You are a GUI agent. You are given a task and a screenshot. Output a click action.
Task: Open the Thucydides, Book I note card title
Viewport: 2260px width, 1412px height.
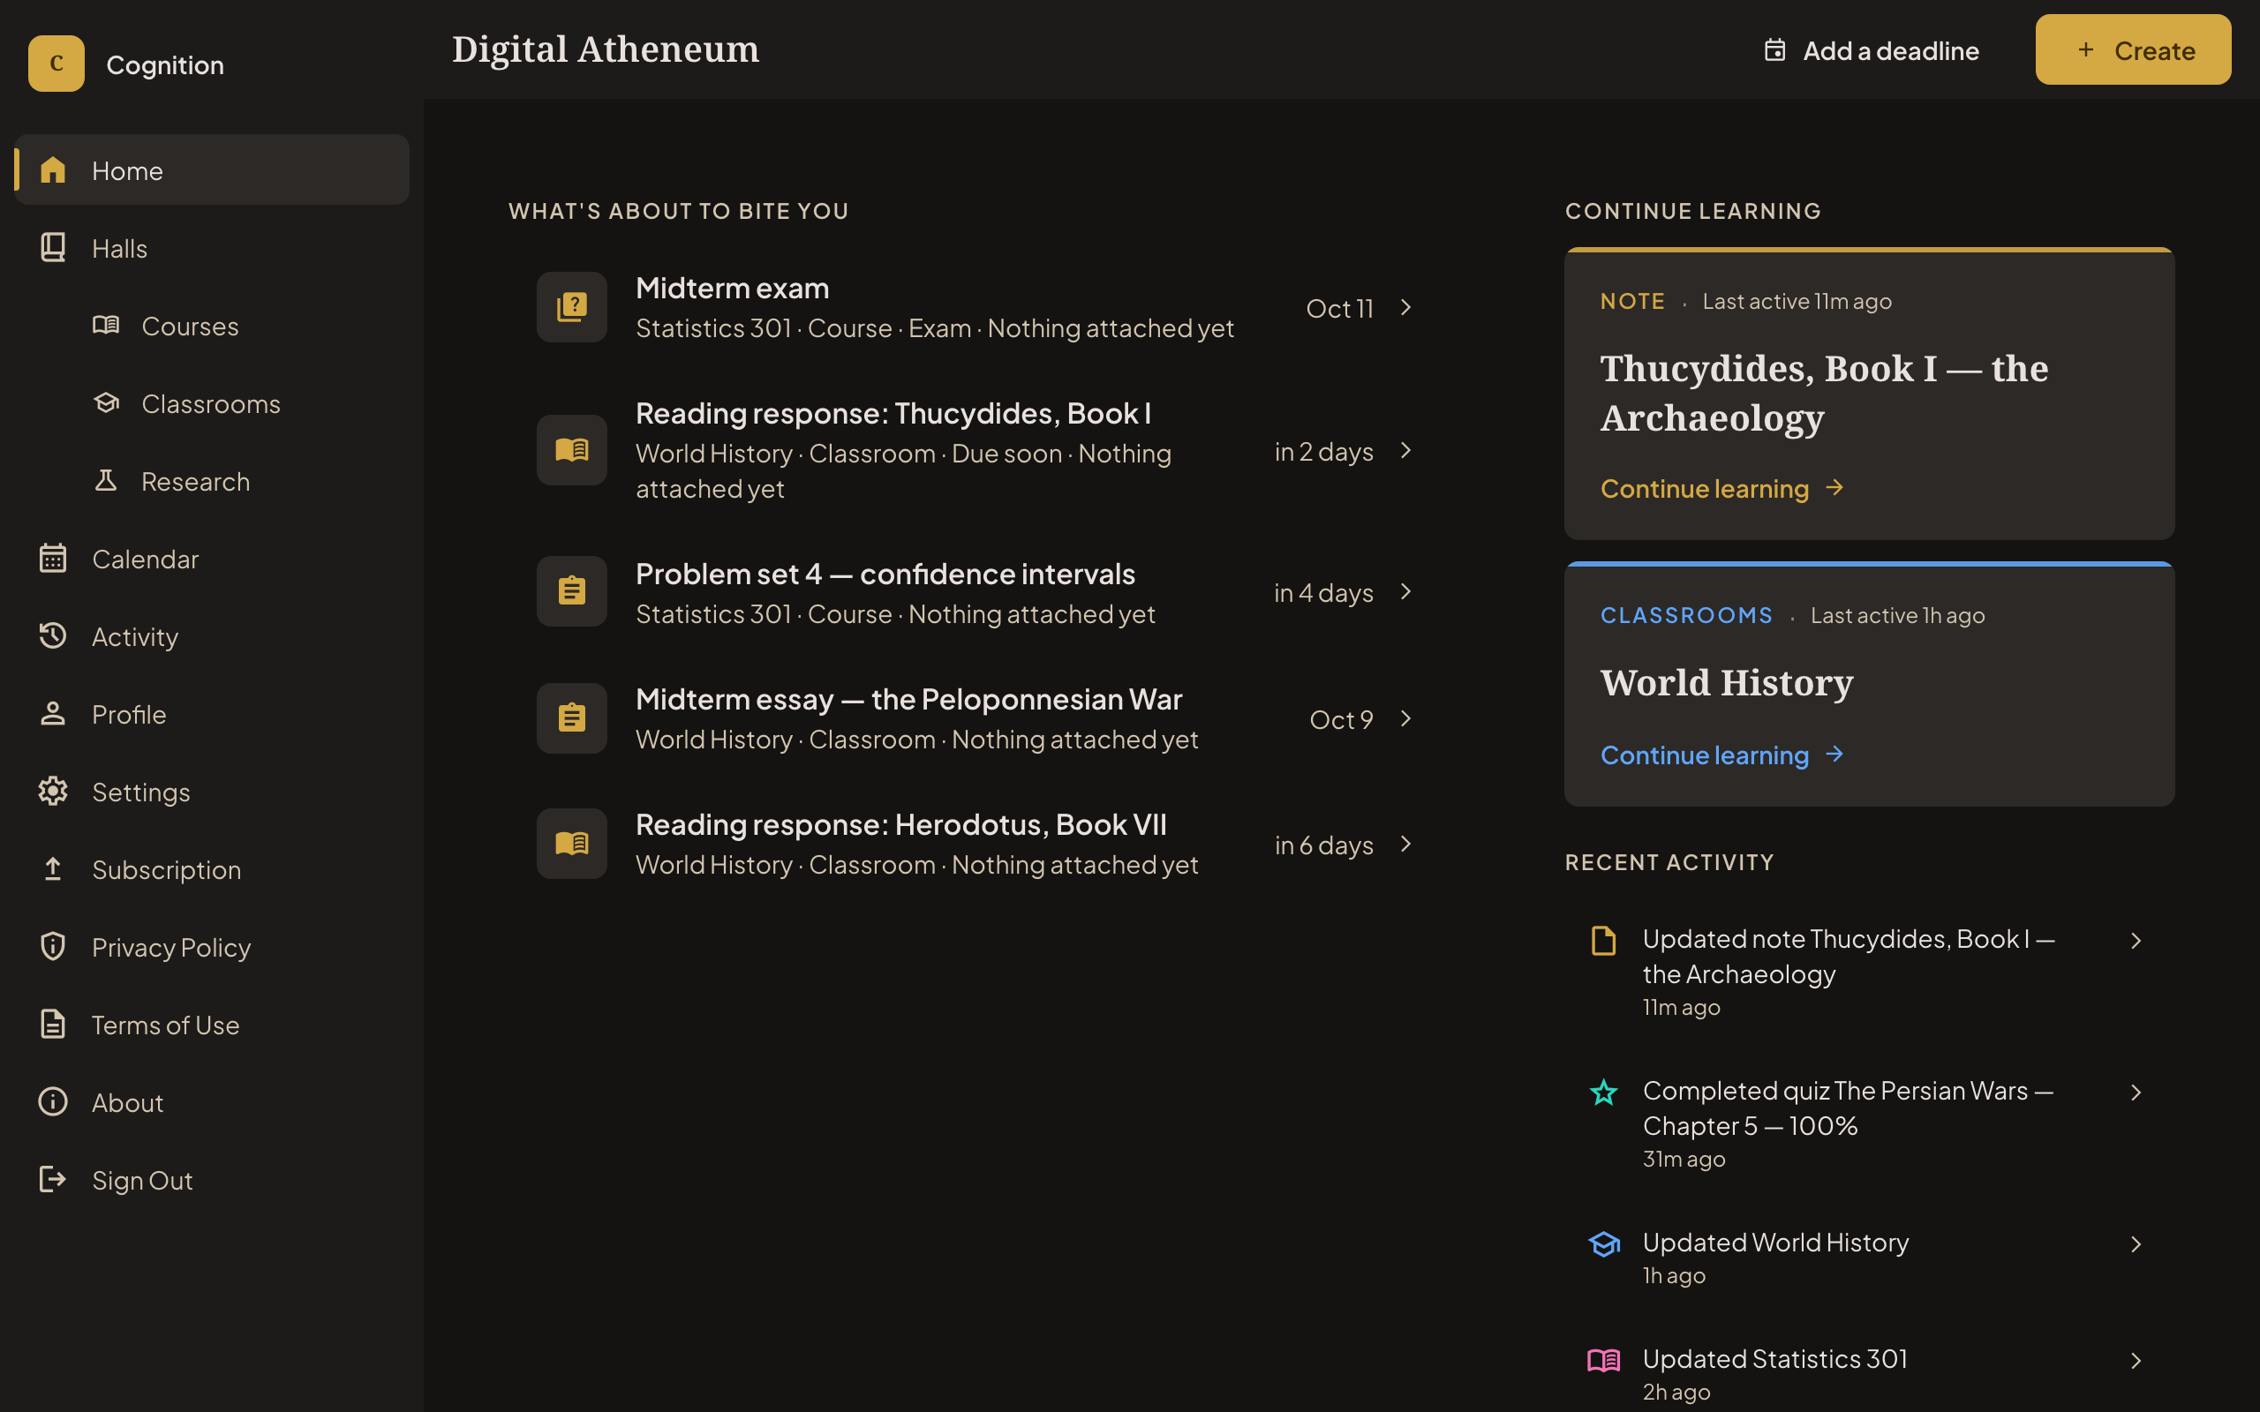[1824, 394]
